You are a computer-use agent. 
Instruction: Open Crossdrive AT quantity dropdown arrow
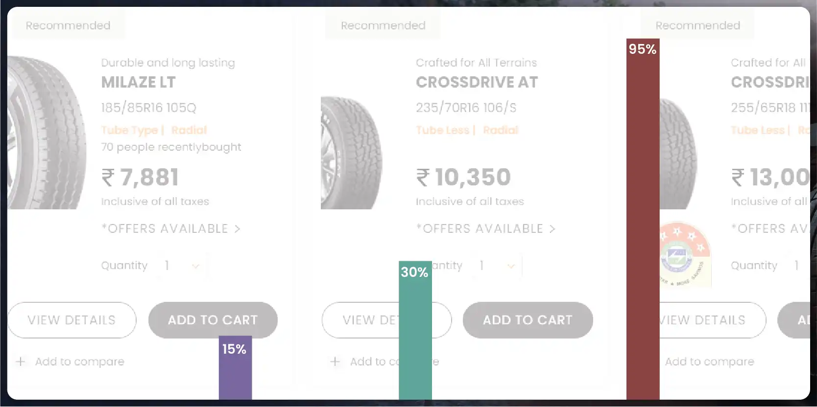click(511, 266)
